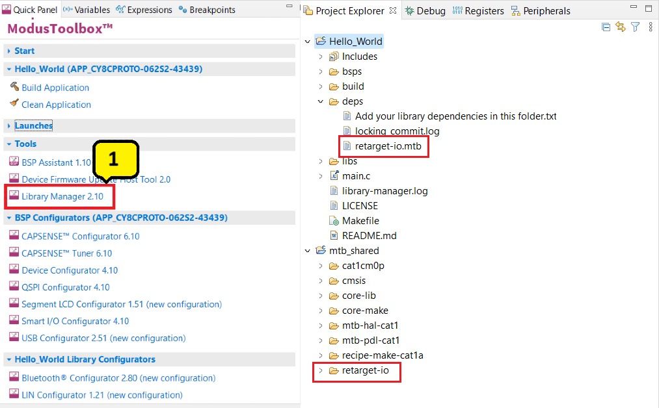Collapse the deps folder arrow
659x408 pixels.
coord(321,101)
